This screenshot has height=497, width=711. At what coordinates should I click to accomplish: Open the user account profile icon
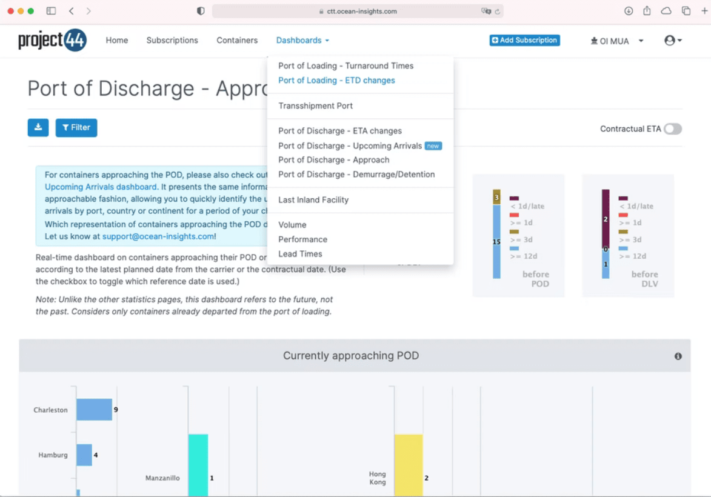coord(669,40)
